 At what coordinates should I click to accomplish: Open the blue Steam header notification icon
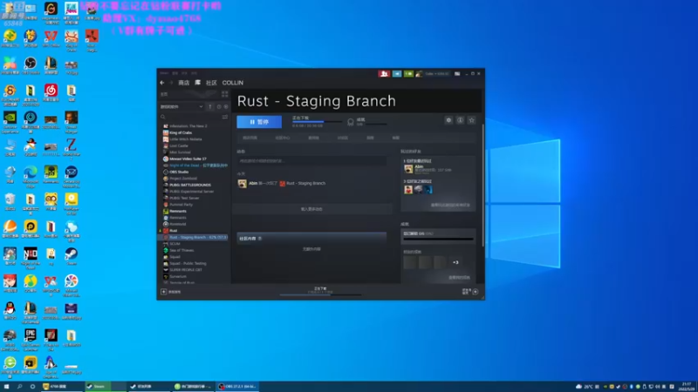397,73
